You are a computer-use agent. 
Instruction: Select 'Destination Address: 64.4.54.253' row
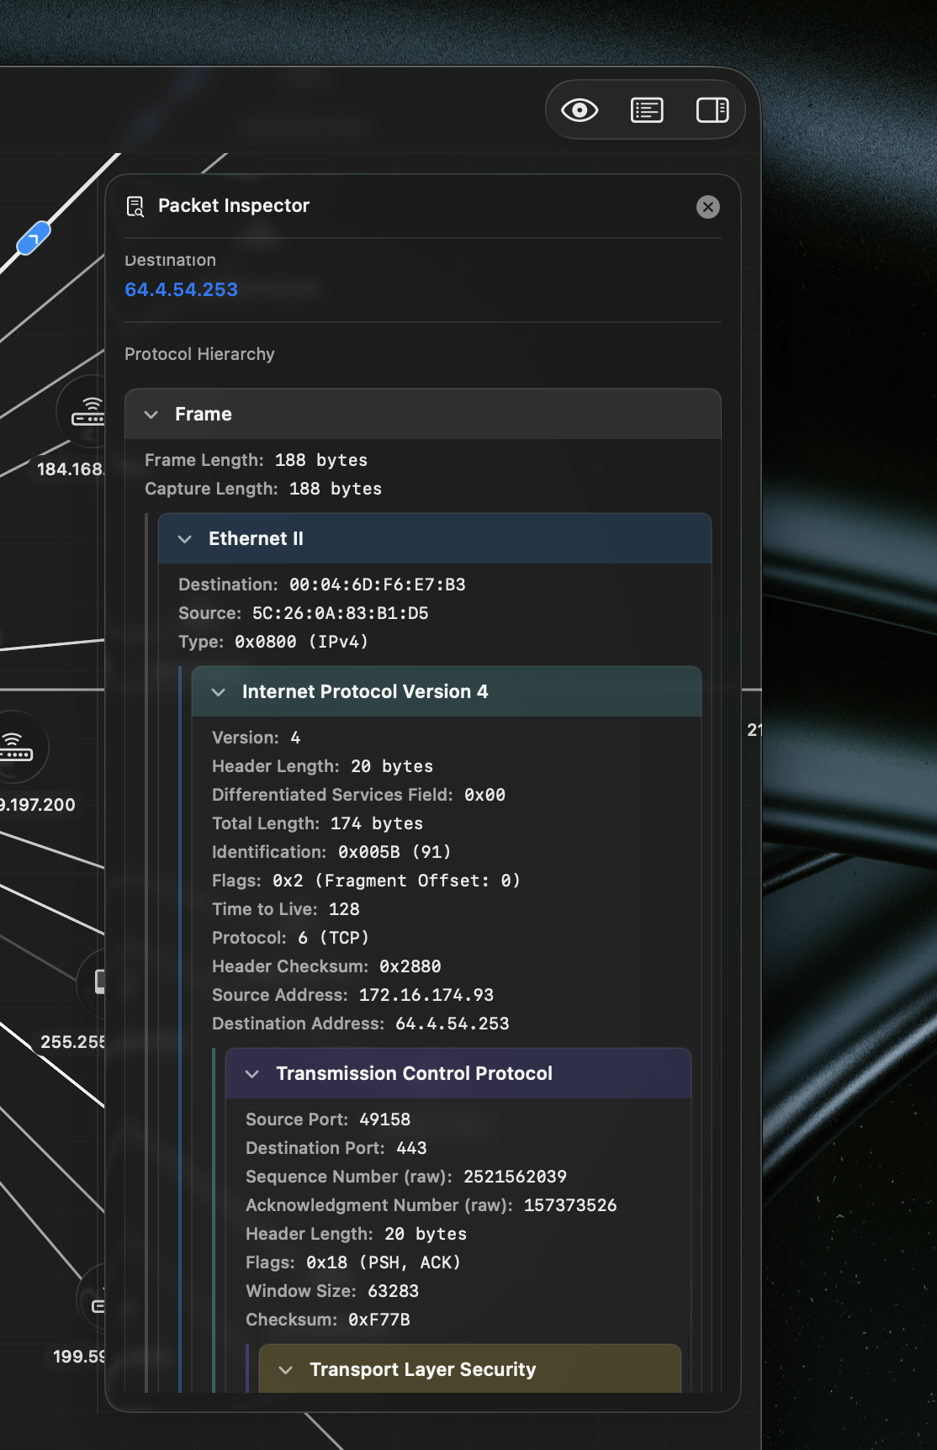(x=361, y=1024)
